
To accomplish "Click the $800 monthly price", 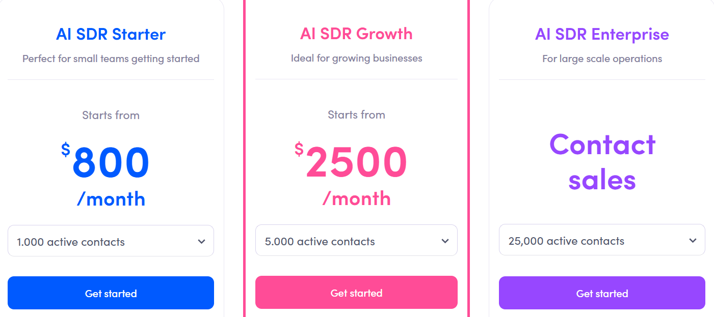I will tap(111, 162).
